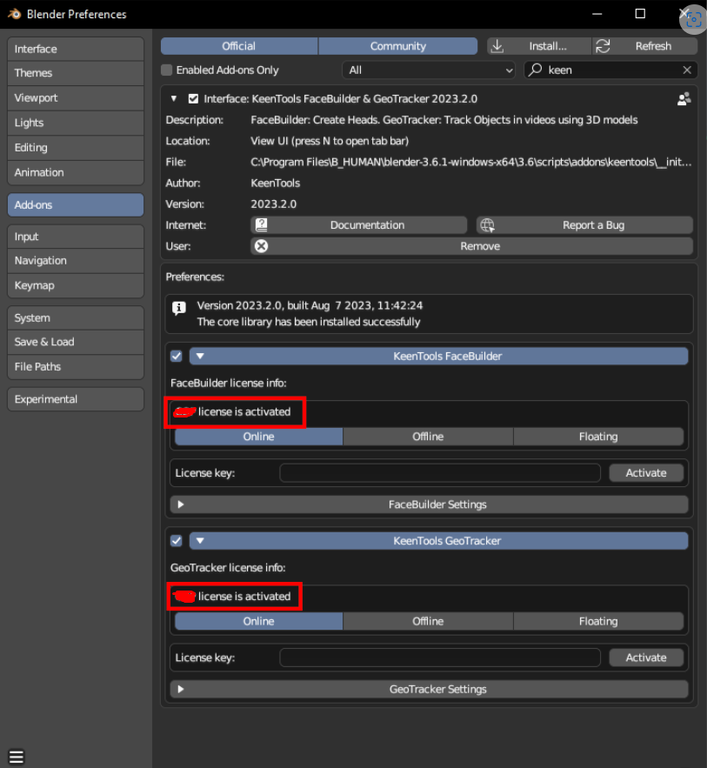The height and width of the screenshot is (768, 707).
Task: Click the GeoTracker License key field
Action: pos(440,658)
